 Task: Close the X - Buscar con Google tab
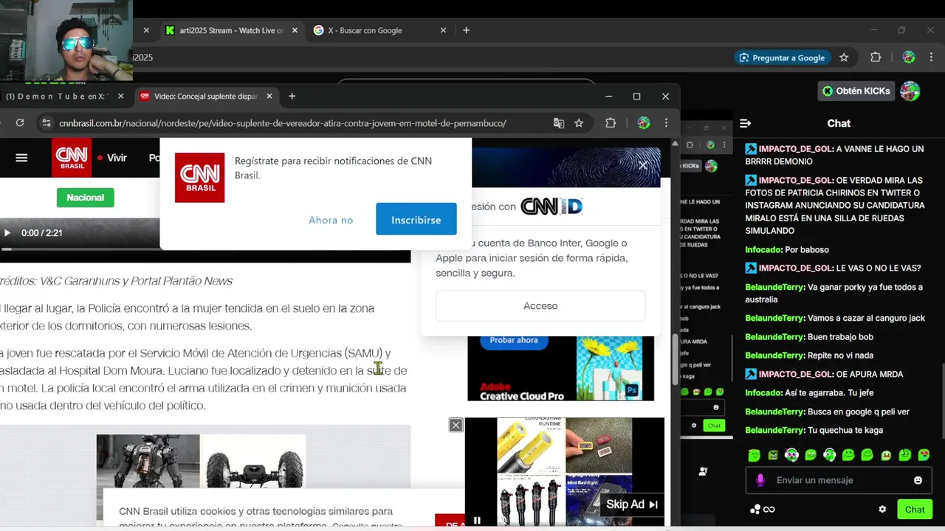point(443,31)
